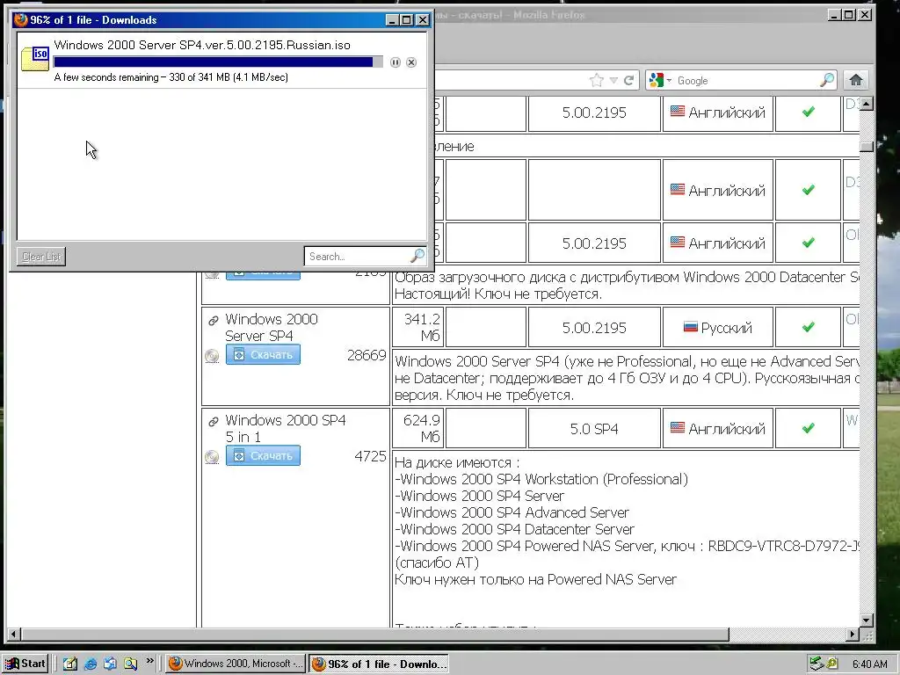Click Скачать button for Windows 2000 SP4 5 in 1

coord(263,456)
